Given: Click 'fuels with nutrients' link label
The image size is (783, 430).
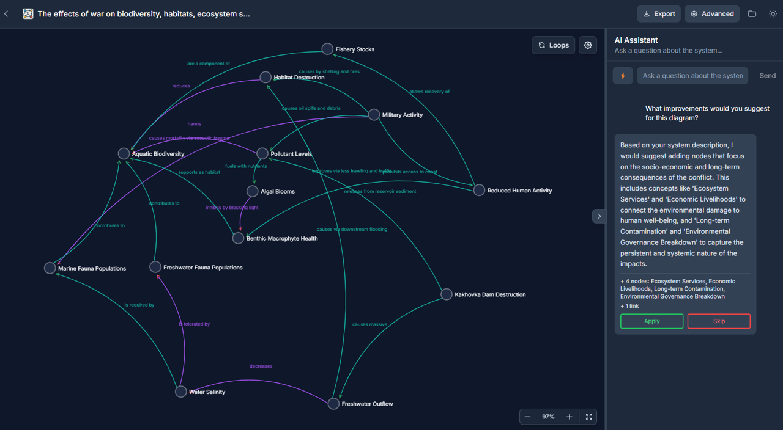Looking at the screenshot, I should tap(246, 166).
